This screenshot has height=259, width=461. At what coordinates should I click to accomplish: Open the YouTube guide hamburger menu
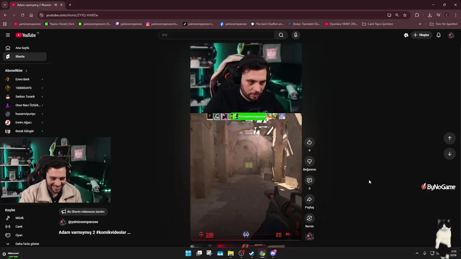[8, 35]
